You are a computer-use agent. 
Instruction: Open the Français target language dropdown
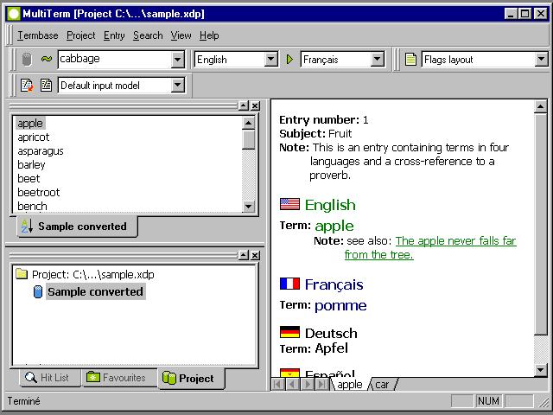pyautogui.click(x=378, y=60)
